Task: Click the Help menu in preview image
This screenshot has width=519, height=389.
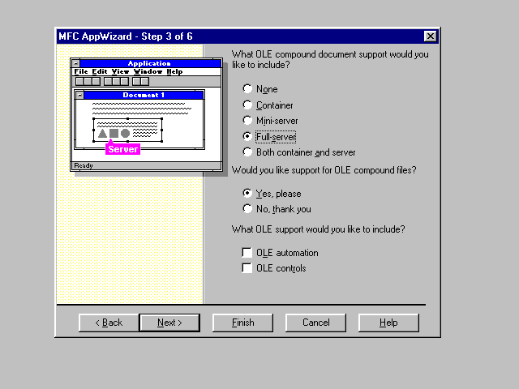Action: pyautogui.click(x=174, y=71)
